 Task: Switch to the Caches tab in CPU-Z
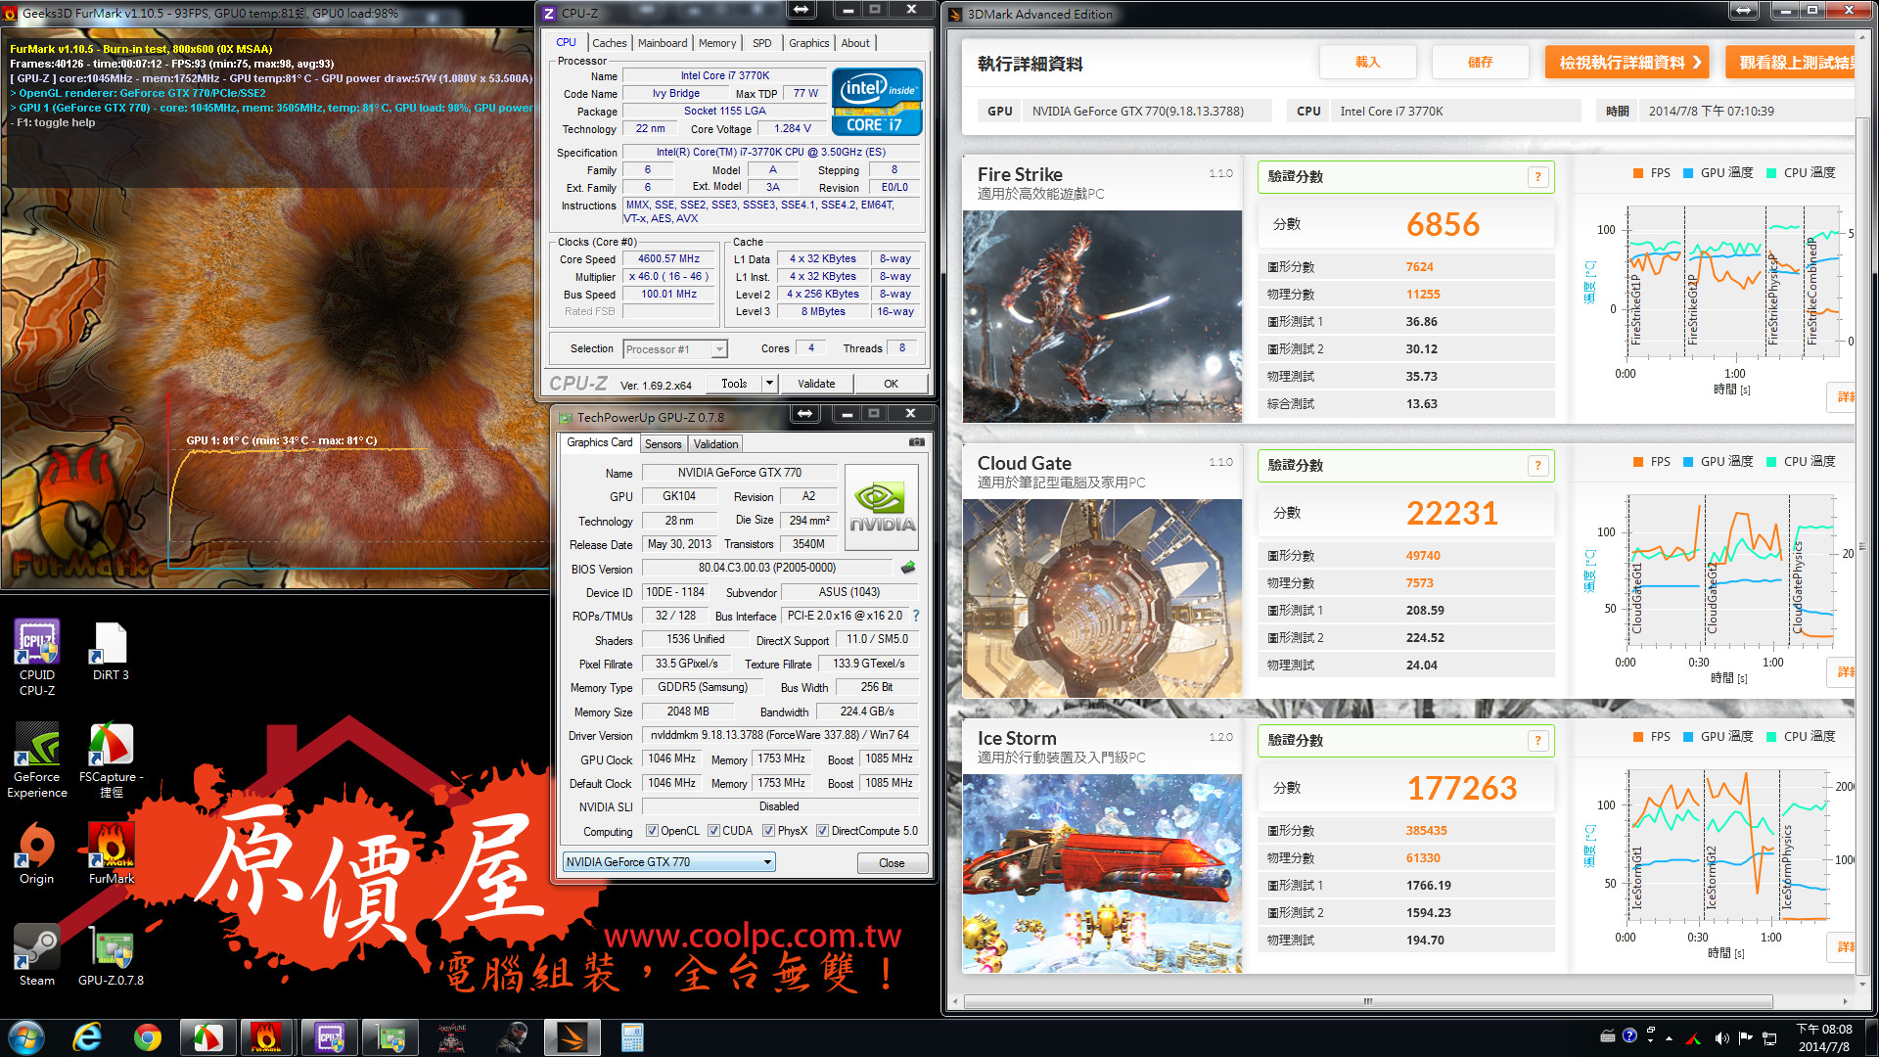pyautogui.click(x=609, y=43)
